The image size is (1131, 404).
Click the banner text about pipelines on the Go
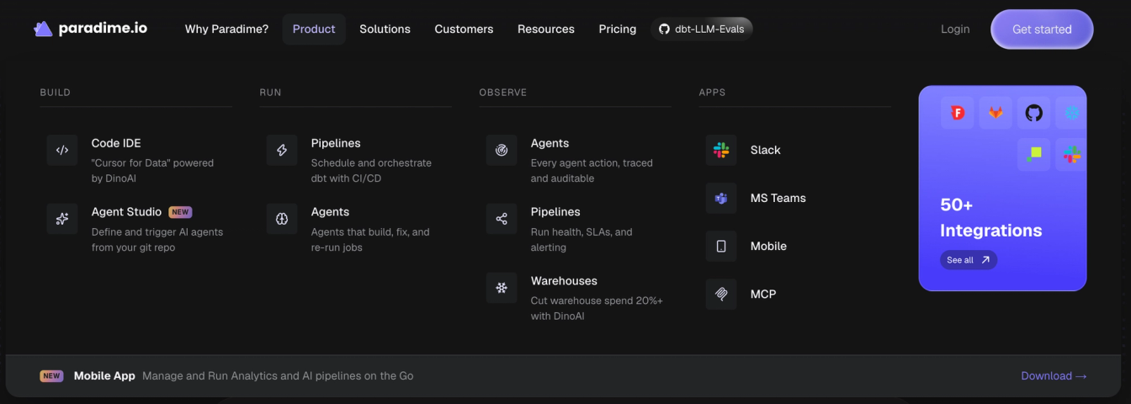(278, 376)
